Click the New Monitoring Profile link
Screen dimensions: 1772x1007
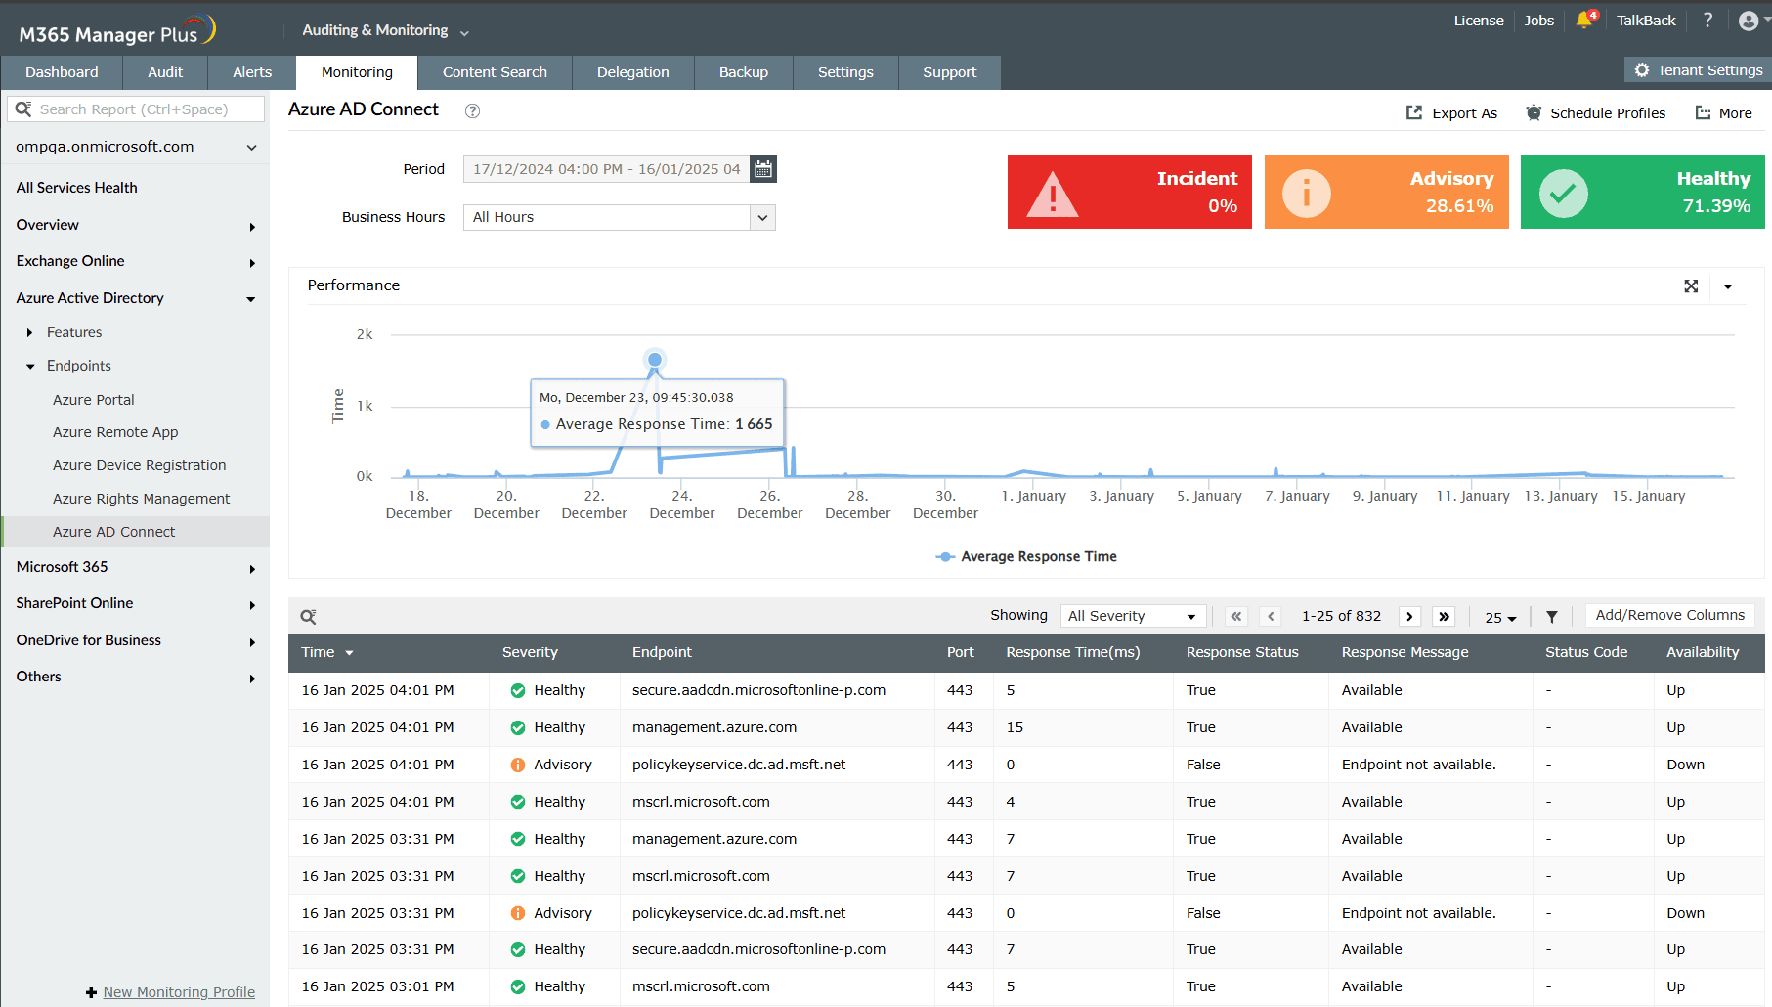pos(178,991)
